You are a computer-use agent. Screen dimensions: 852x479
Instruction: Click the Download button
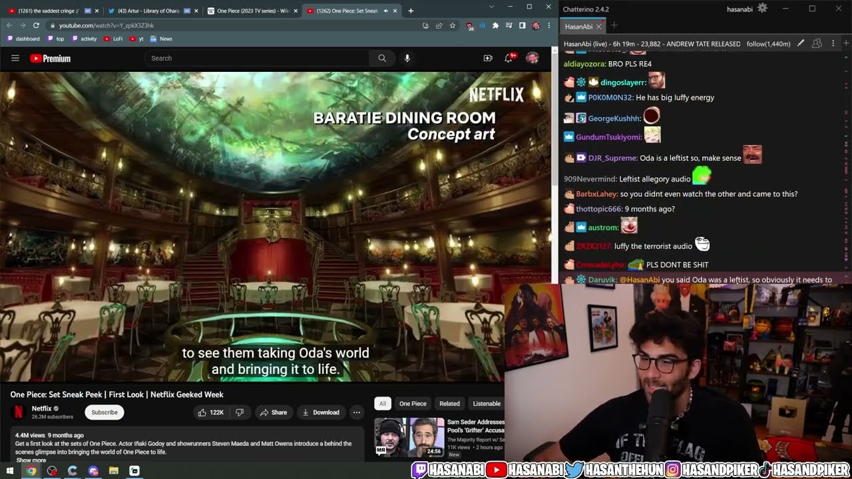pos(321,412)
